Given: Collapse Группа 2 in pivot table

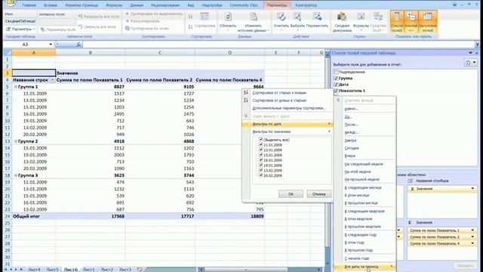Looking at the screenshot, I should [x=15, y=141].
